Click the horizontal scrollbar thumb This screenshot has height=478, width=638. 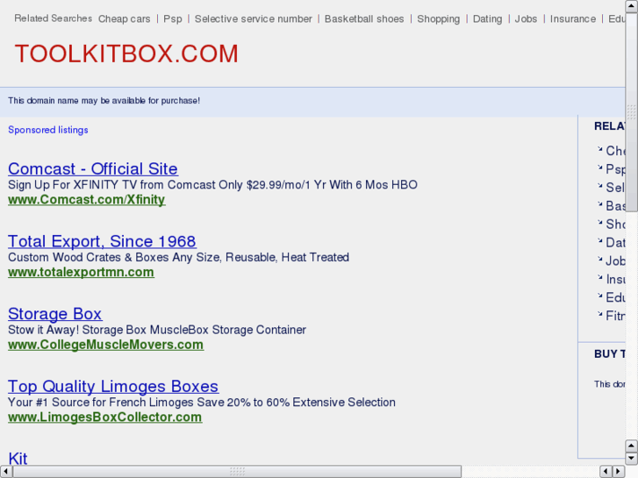(x=237, y=471)
